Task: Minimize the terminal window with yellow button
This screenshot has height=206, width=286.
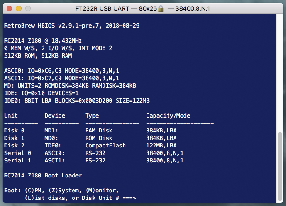Action: coord(19,9)
